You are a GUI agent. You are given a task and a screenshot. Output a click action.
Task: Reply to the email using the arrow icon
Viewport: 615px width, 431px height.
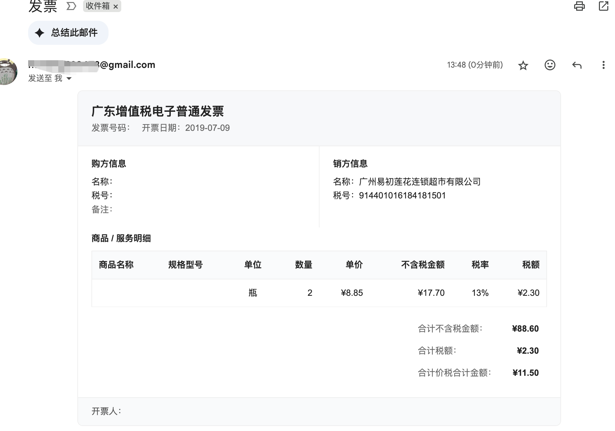click(576, 65)
